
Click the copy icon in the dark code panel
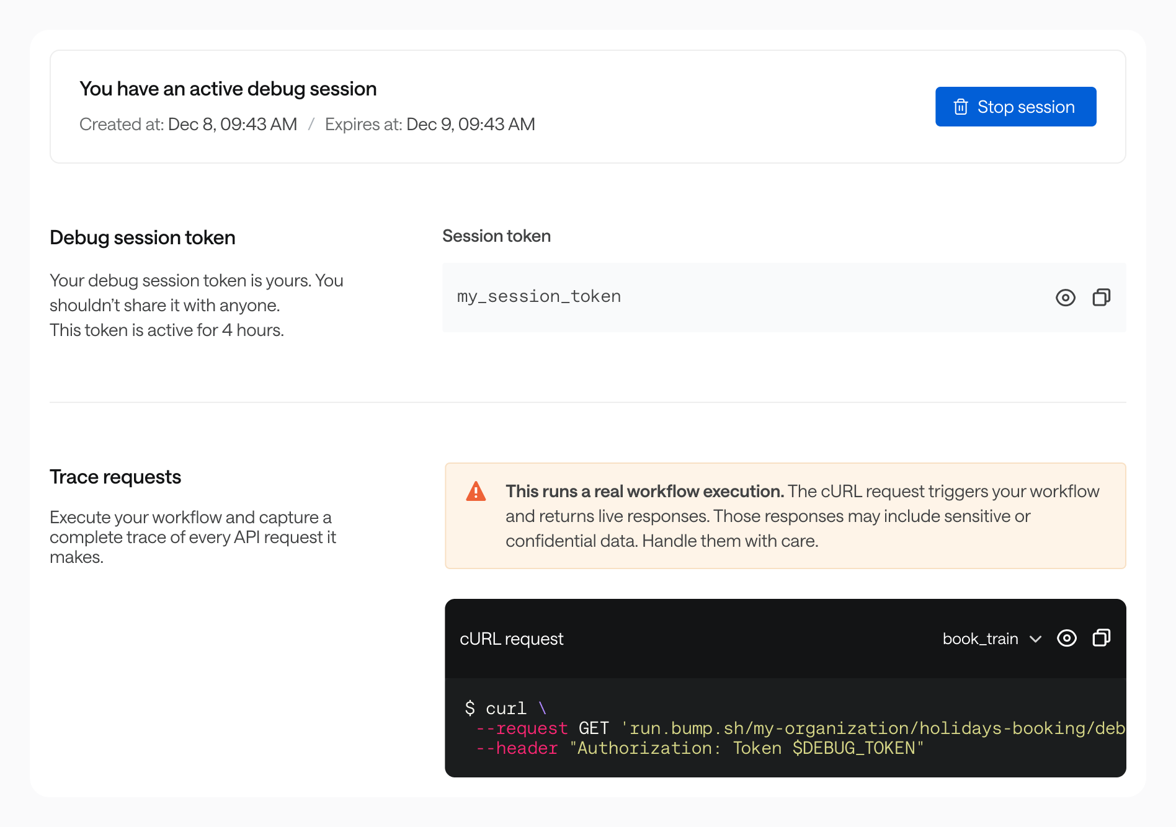[x=1102, y=638]
